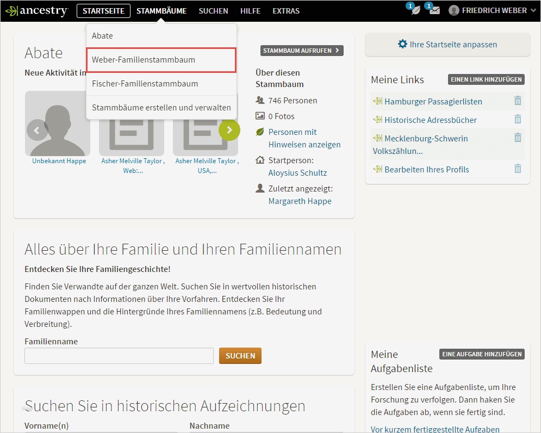541x433 pixels.
Task: Open the Asher Melville Taylor, USA record thumbnail
Action: tap(206, 137)
